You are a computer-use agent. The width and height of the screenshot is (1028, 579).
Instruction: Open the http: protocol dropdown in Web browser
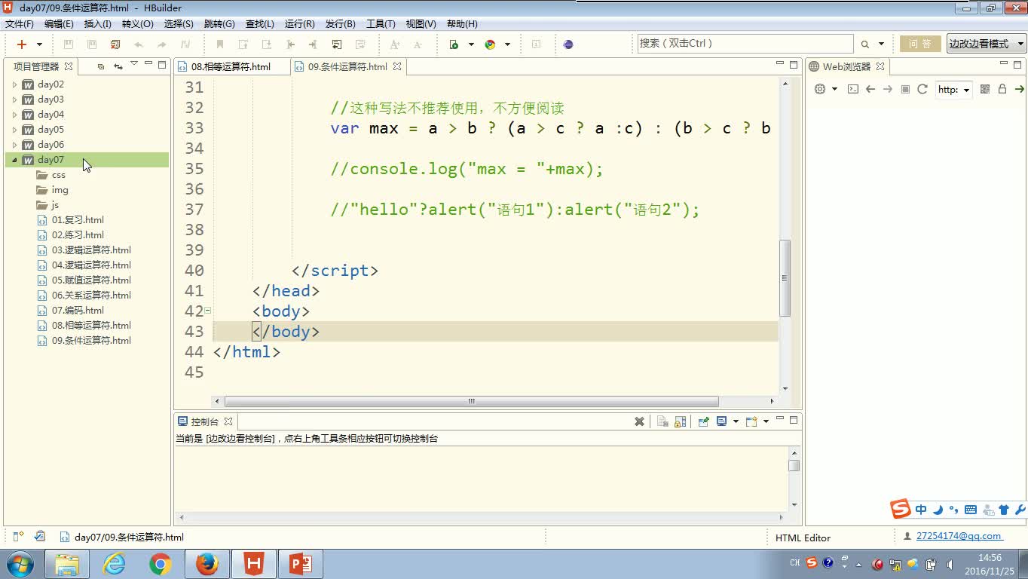(953, 90)
